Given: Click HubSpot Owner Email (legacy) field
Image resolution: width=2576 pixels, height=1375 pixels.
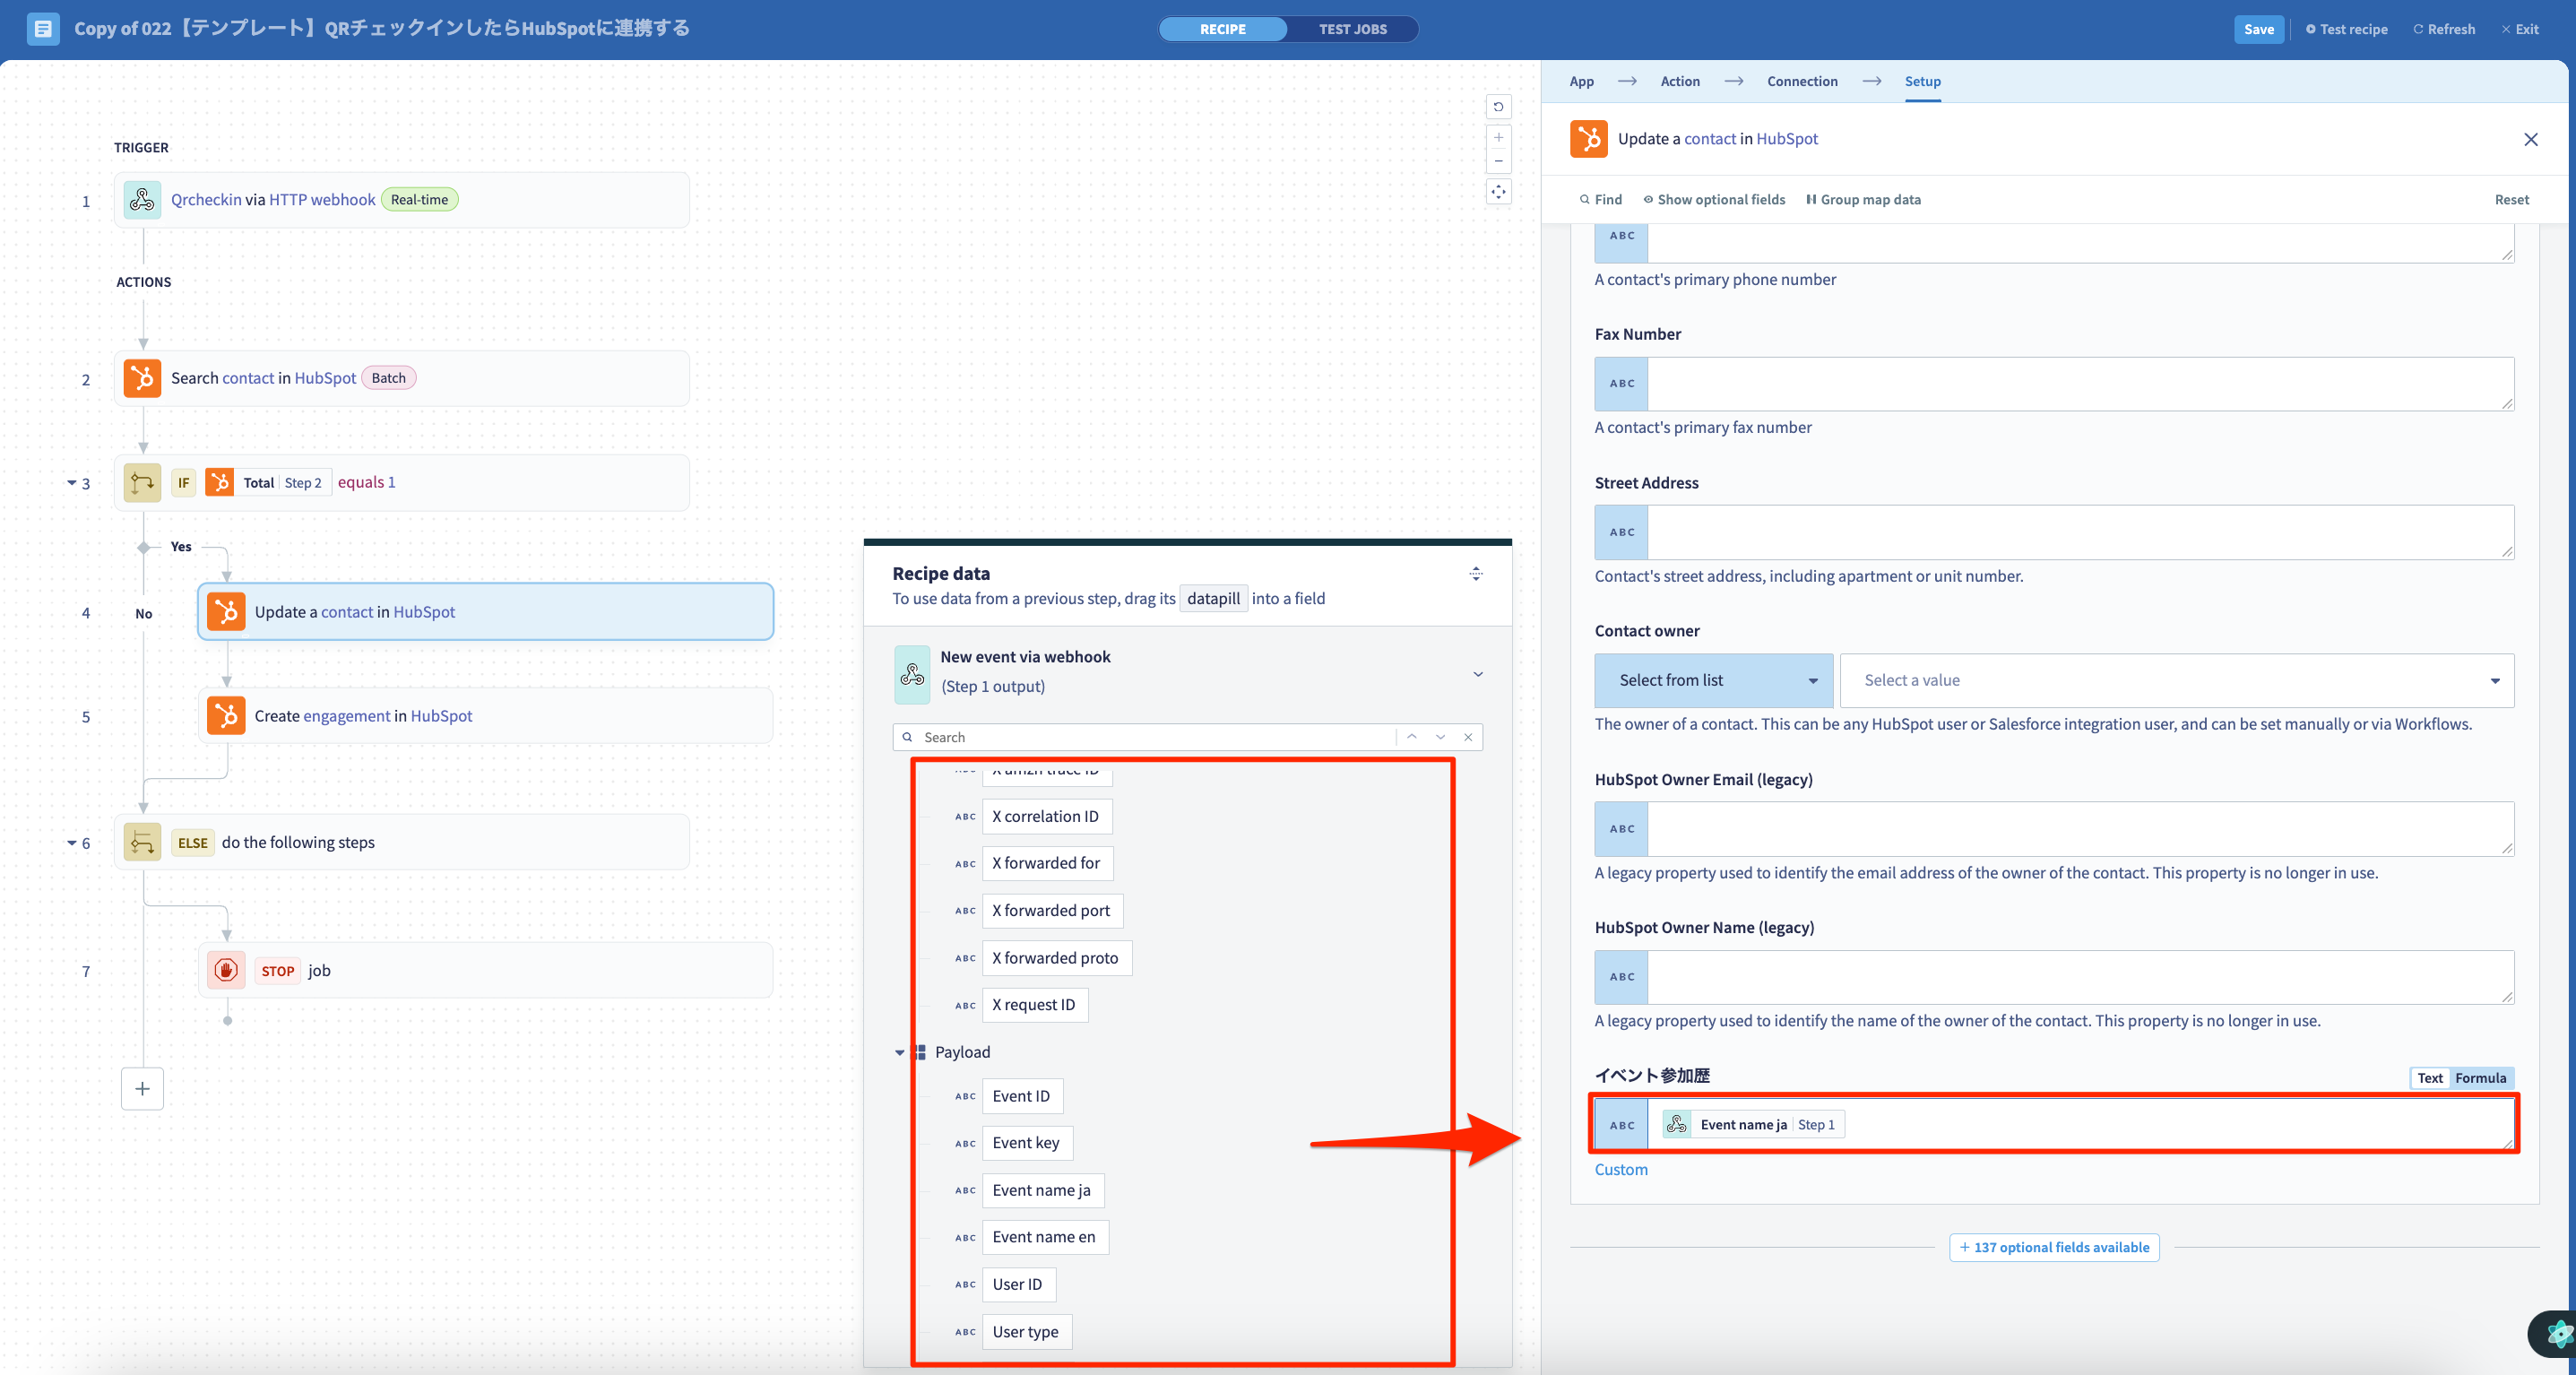Looking at the screenshot, I should 2080,829.
